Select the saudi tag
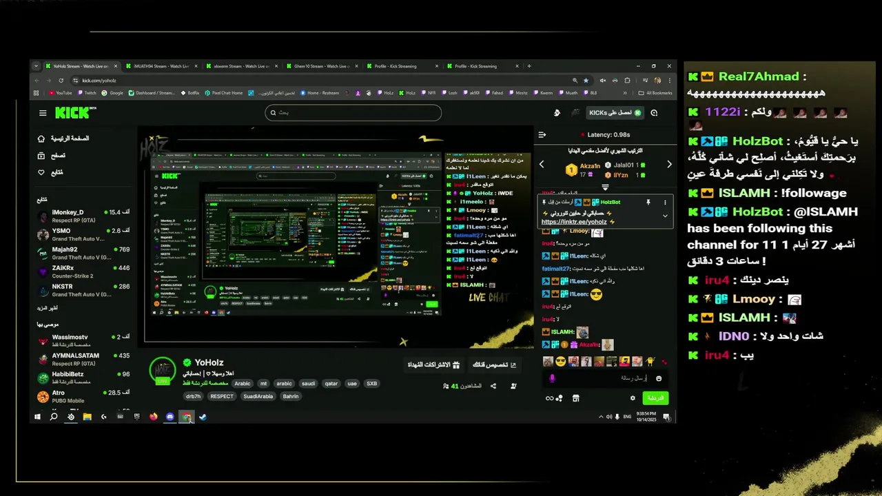 coord(308,384)
